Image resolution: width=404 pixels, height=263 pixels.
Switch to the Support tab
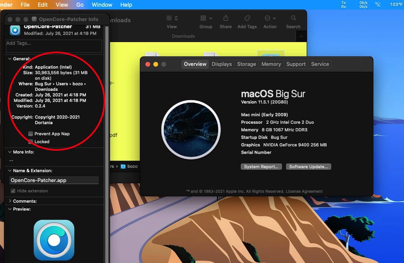pyautogui.click(x=296, y=64)
